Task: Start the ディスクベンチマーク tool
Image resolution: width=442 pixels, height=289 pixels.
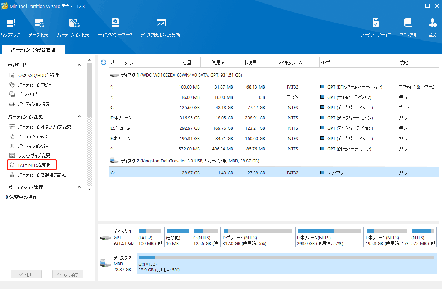Action: [115, 27]
